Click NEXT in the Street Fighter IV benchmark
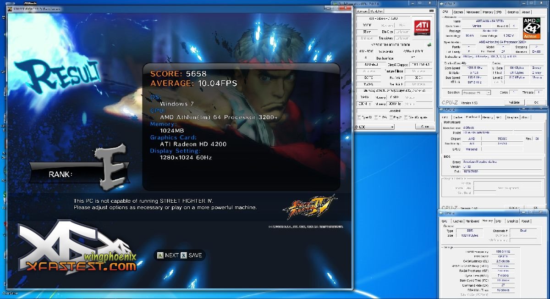Screen dimensions: 550x299 pyautogui.click(x=168, y=255)
